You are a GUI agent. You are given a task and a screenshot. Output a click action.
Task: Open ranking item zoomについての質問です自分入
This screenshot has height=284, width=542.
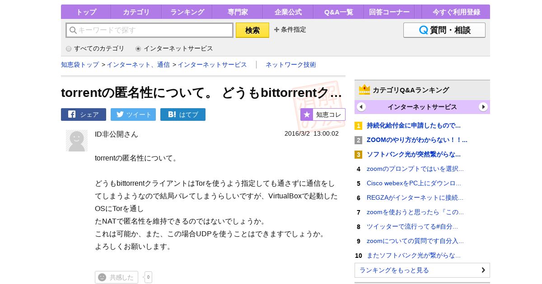(x=415, y=241)
